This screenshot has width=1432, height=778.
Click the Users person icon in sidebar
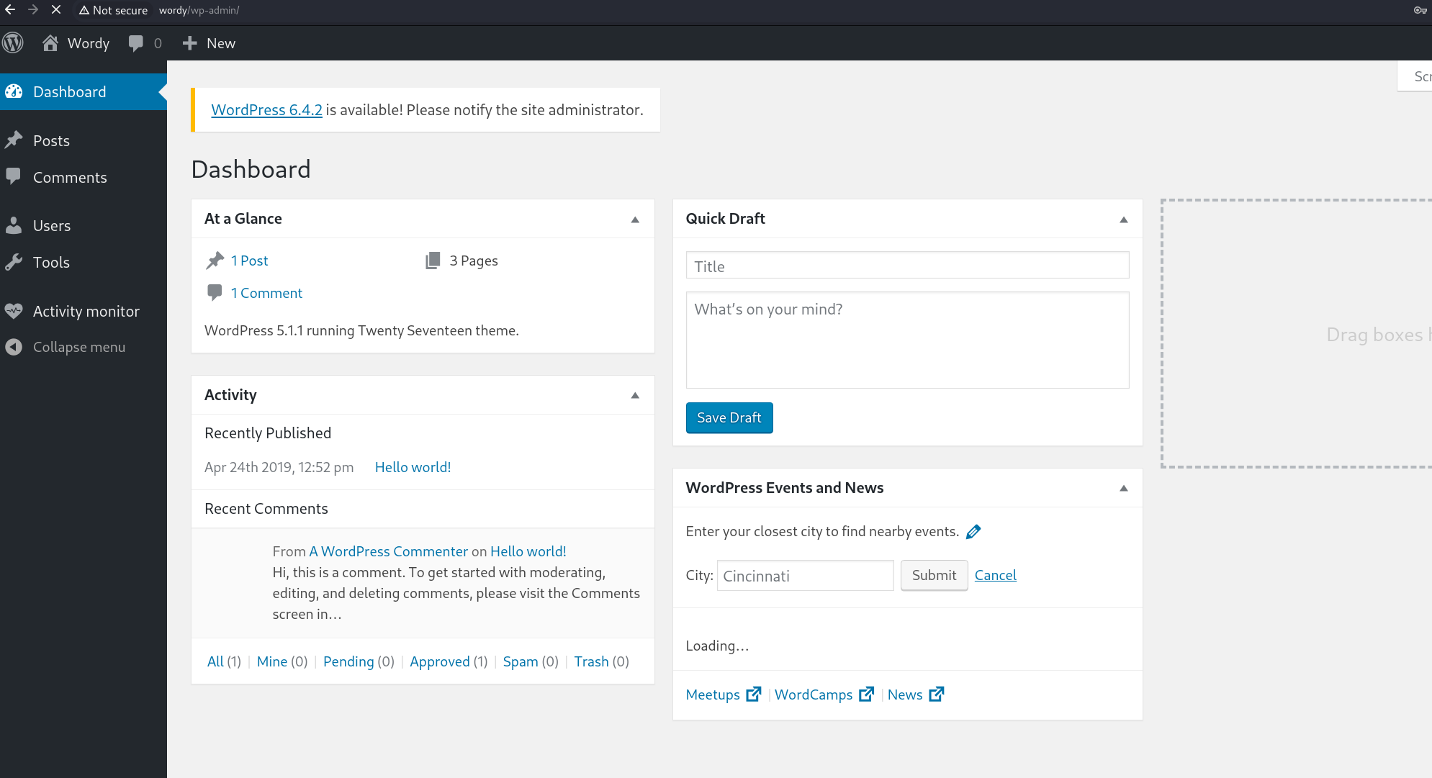pyautogui.click(x=14, y=225)
